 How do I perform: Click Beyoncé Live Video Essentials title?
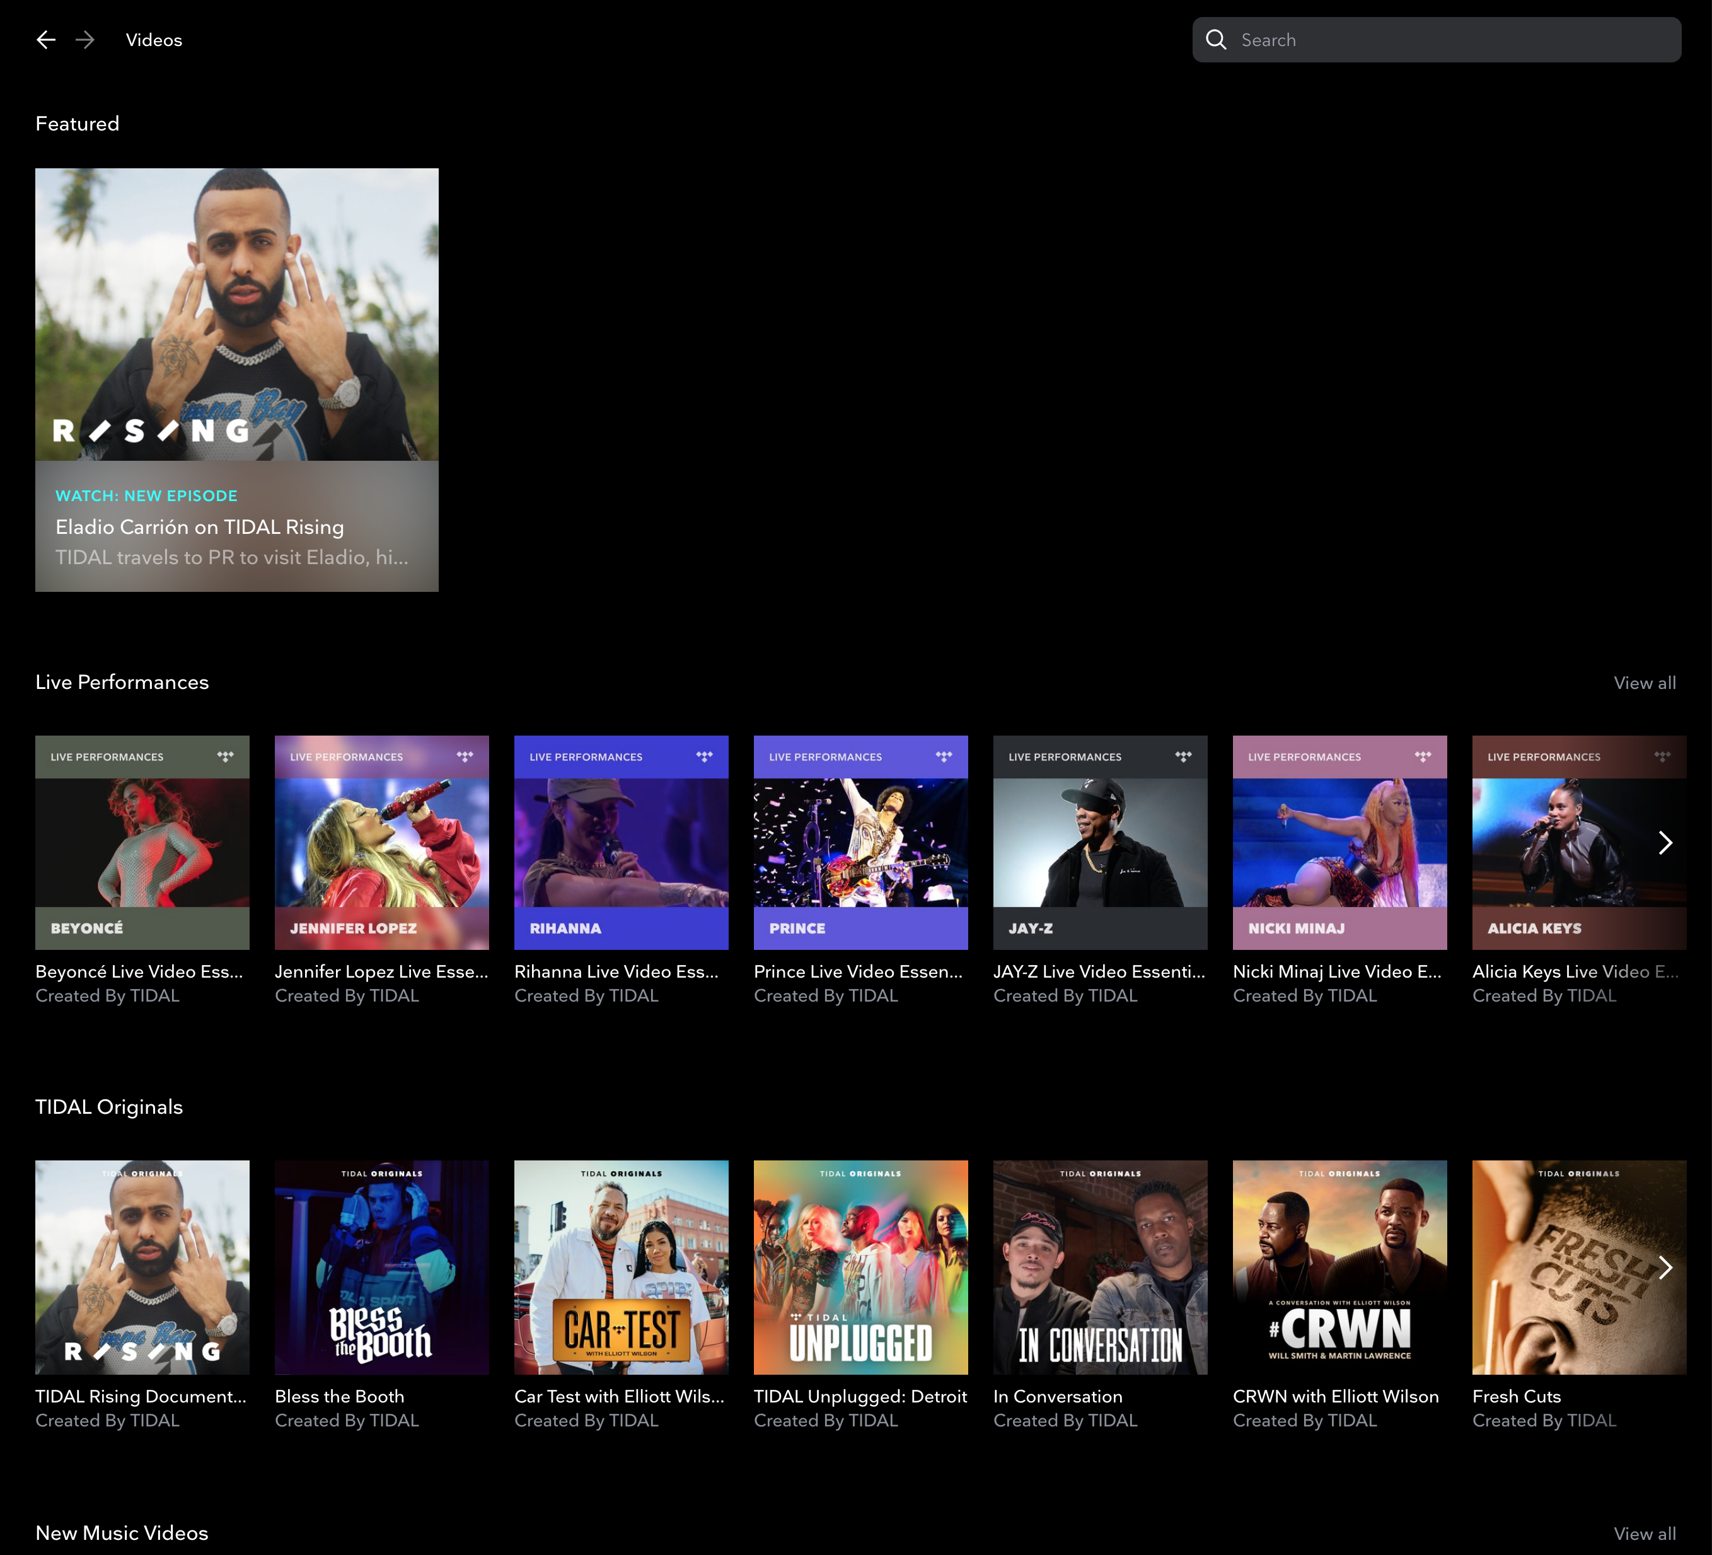pyautogui.click(x=139, y=971)
